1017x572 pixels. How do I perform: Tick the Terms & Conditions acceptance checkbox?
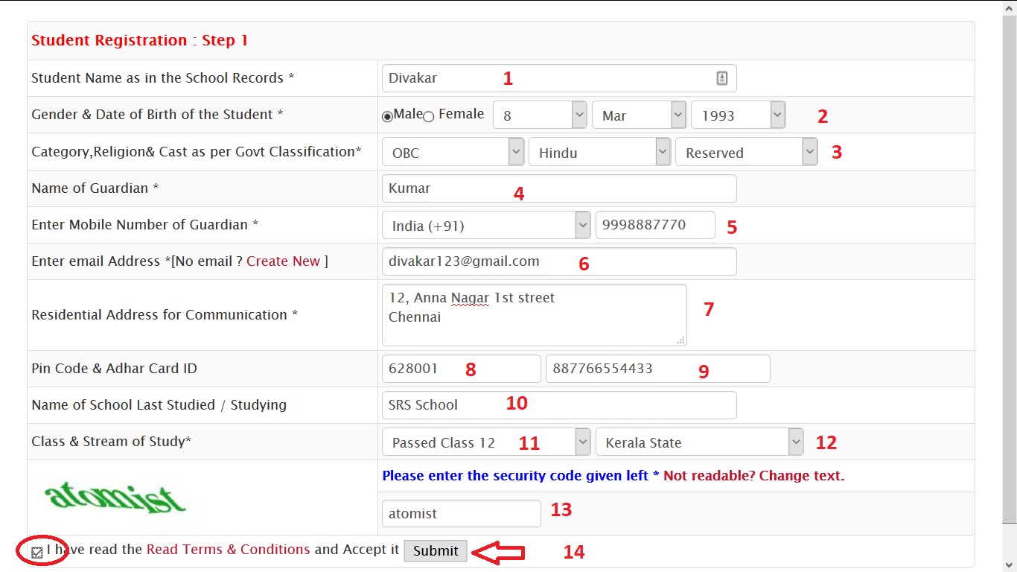point(37,553)
